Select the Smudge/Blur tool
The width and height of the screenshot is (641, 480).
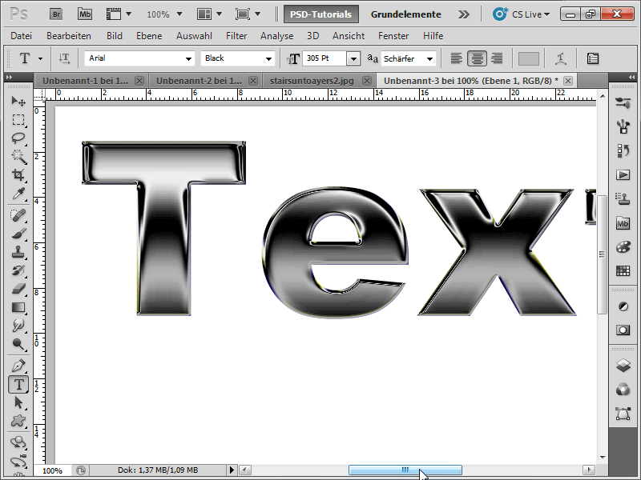18,326
